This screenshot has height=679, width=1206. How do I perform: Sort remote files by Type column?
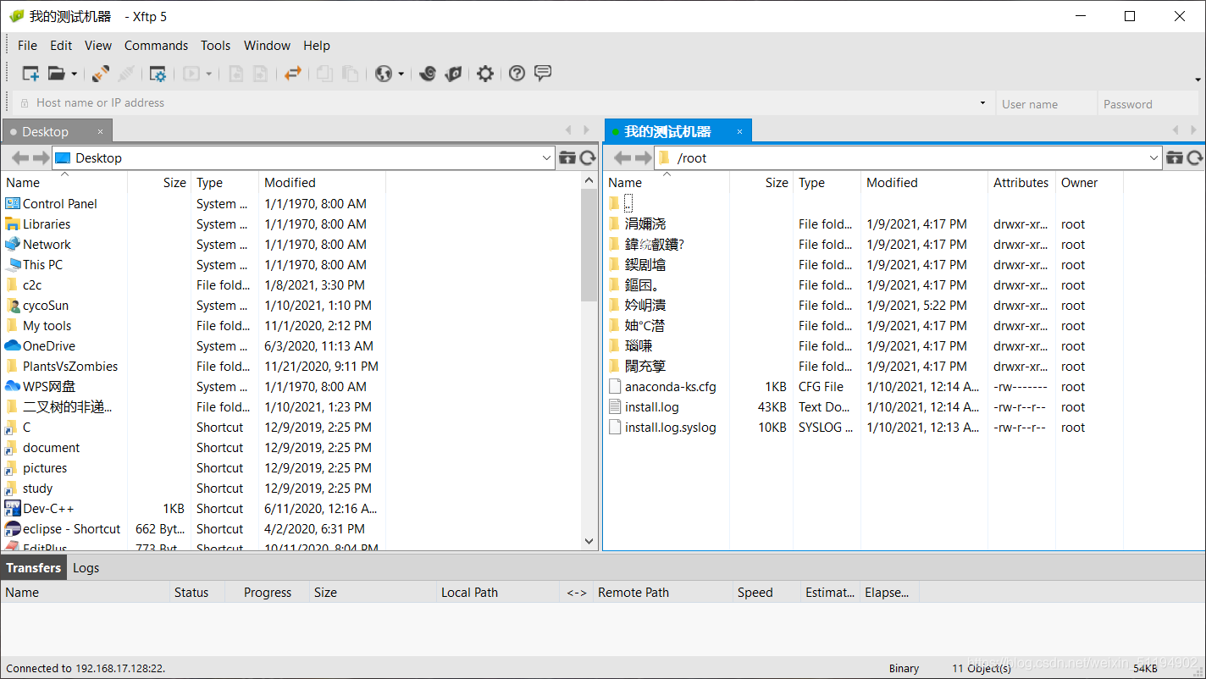click(x=827, y=183)
